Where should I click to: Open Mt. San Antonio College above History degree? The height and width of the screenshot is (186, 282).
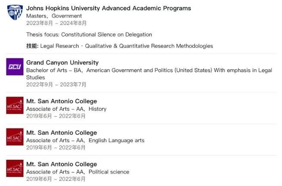point(61,101)
